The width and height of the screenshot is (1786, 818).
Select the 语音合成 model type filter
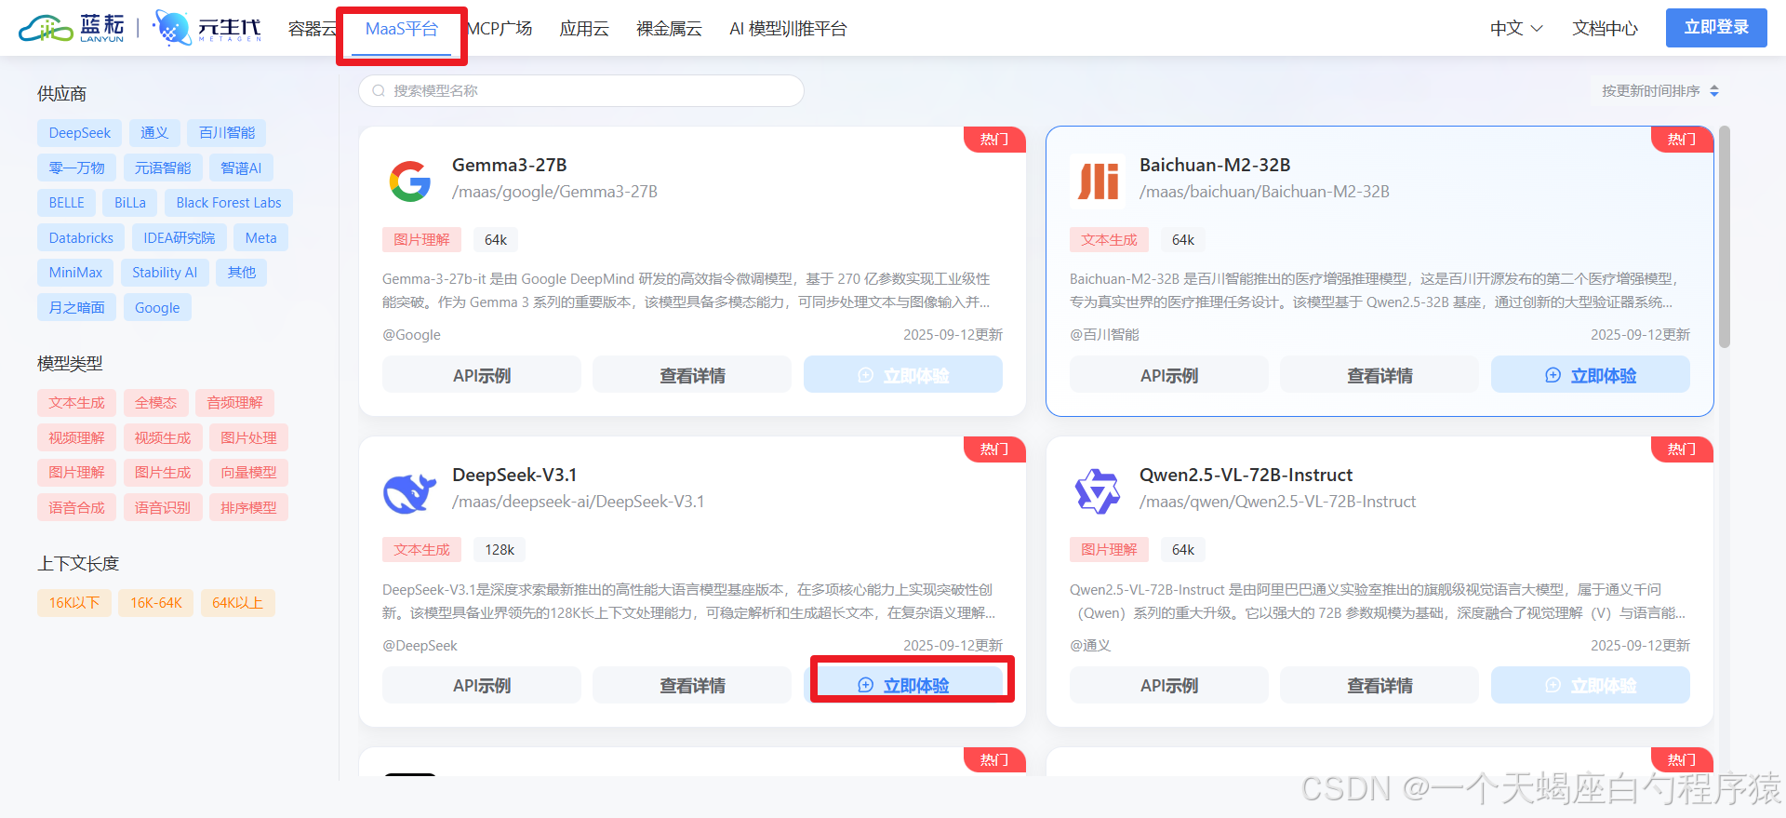[x=77, y=508]
